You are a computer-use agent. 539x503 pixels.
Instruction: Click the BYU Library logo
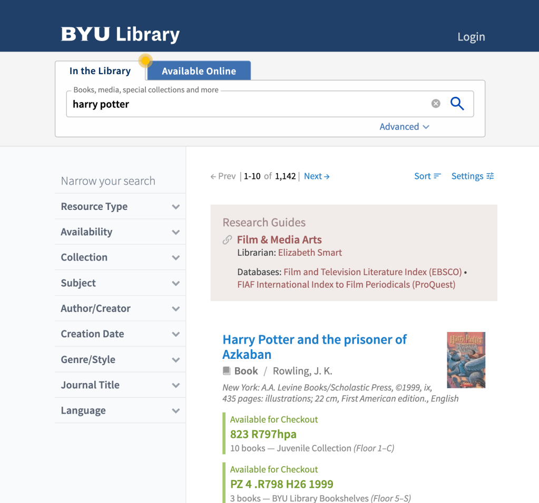tap(120, 35)
